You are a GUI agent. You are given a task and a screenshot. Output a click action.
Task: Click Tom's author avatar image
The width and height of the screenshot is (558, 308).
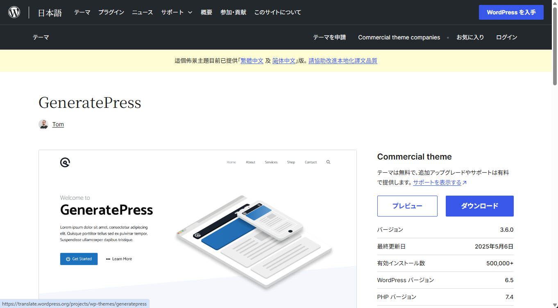[43, 124]
